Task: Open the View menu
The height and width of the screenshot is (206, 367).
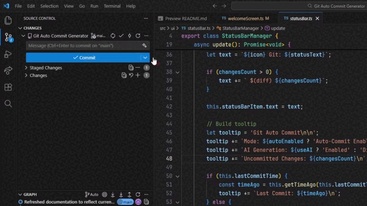Action: pyautogui.click(x=68, y=6)
